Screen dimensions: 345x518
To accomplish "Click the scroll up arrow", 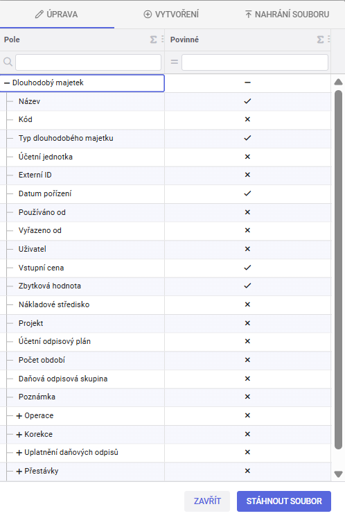I will (x=338, y=82).
